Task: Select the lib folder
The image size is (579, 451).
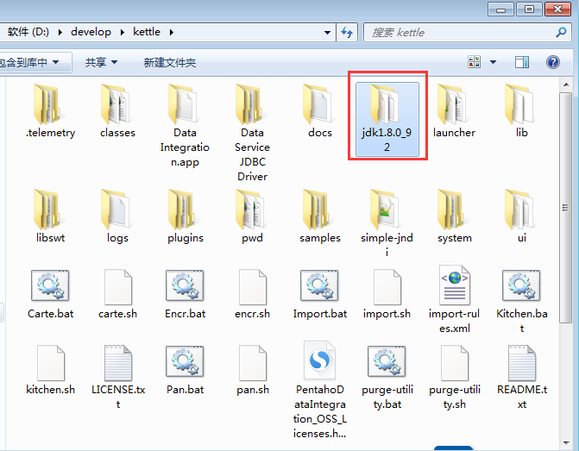Action: pos(521,111)
